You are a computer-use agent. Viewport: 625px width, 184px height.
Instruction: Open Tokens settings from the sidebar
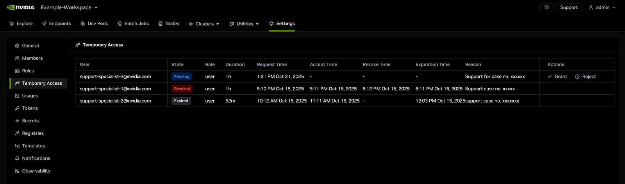[30, 108]
